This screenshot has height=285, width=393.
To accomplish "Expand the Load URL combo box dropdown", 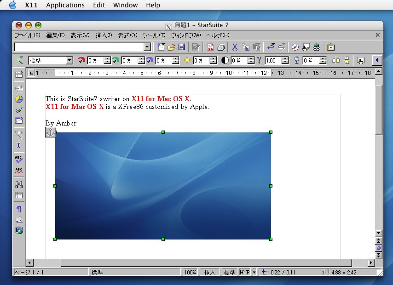I will (147, 47).
